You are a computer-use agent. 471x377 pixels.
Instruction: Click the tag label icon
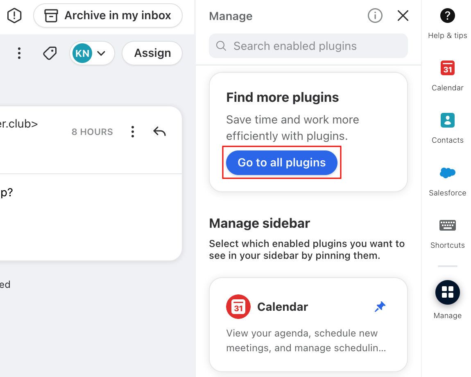(x=50, y=54)
